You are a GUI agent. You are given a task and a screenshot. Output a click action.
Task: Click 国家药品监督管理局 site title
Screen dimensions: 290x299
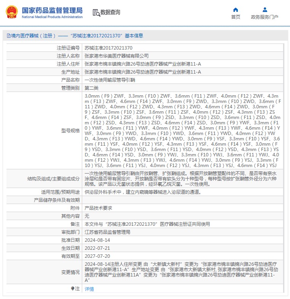pos(52,10)
